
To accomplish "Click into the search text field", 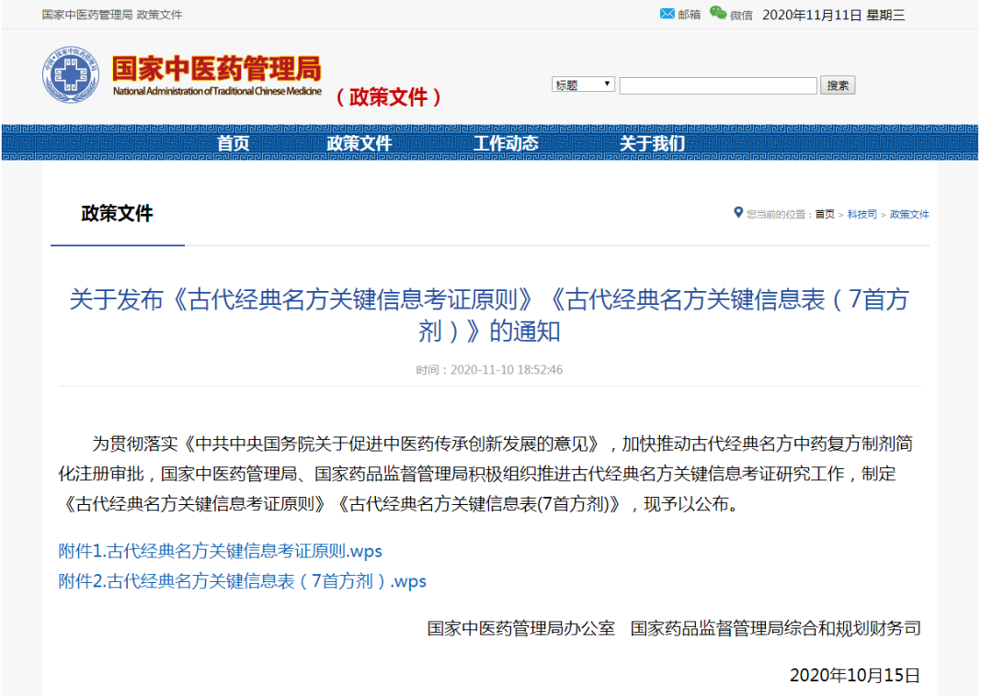I will click(x=718, y=85).
